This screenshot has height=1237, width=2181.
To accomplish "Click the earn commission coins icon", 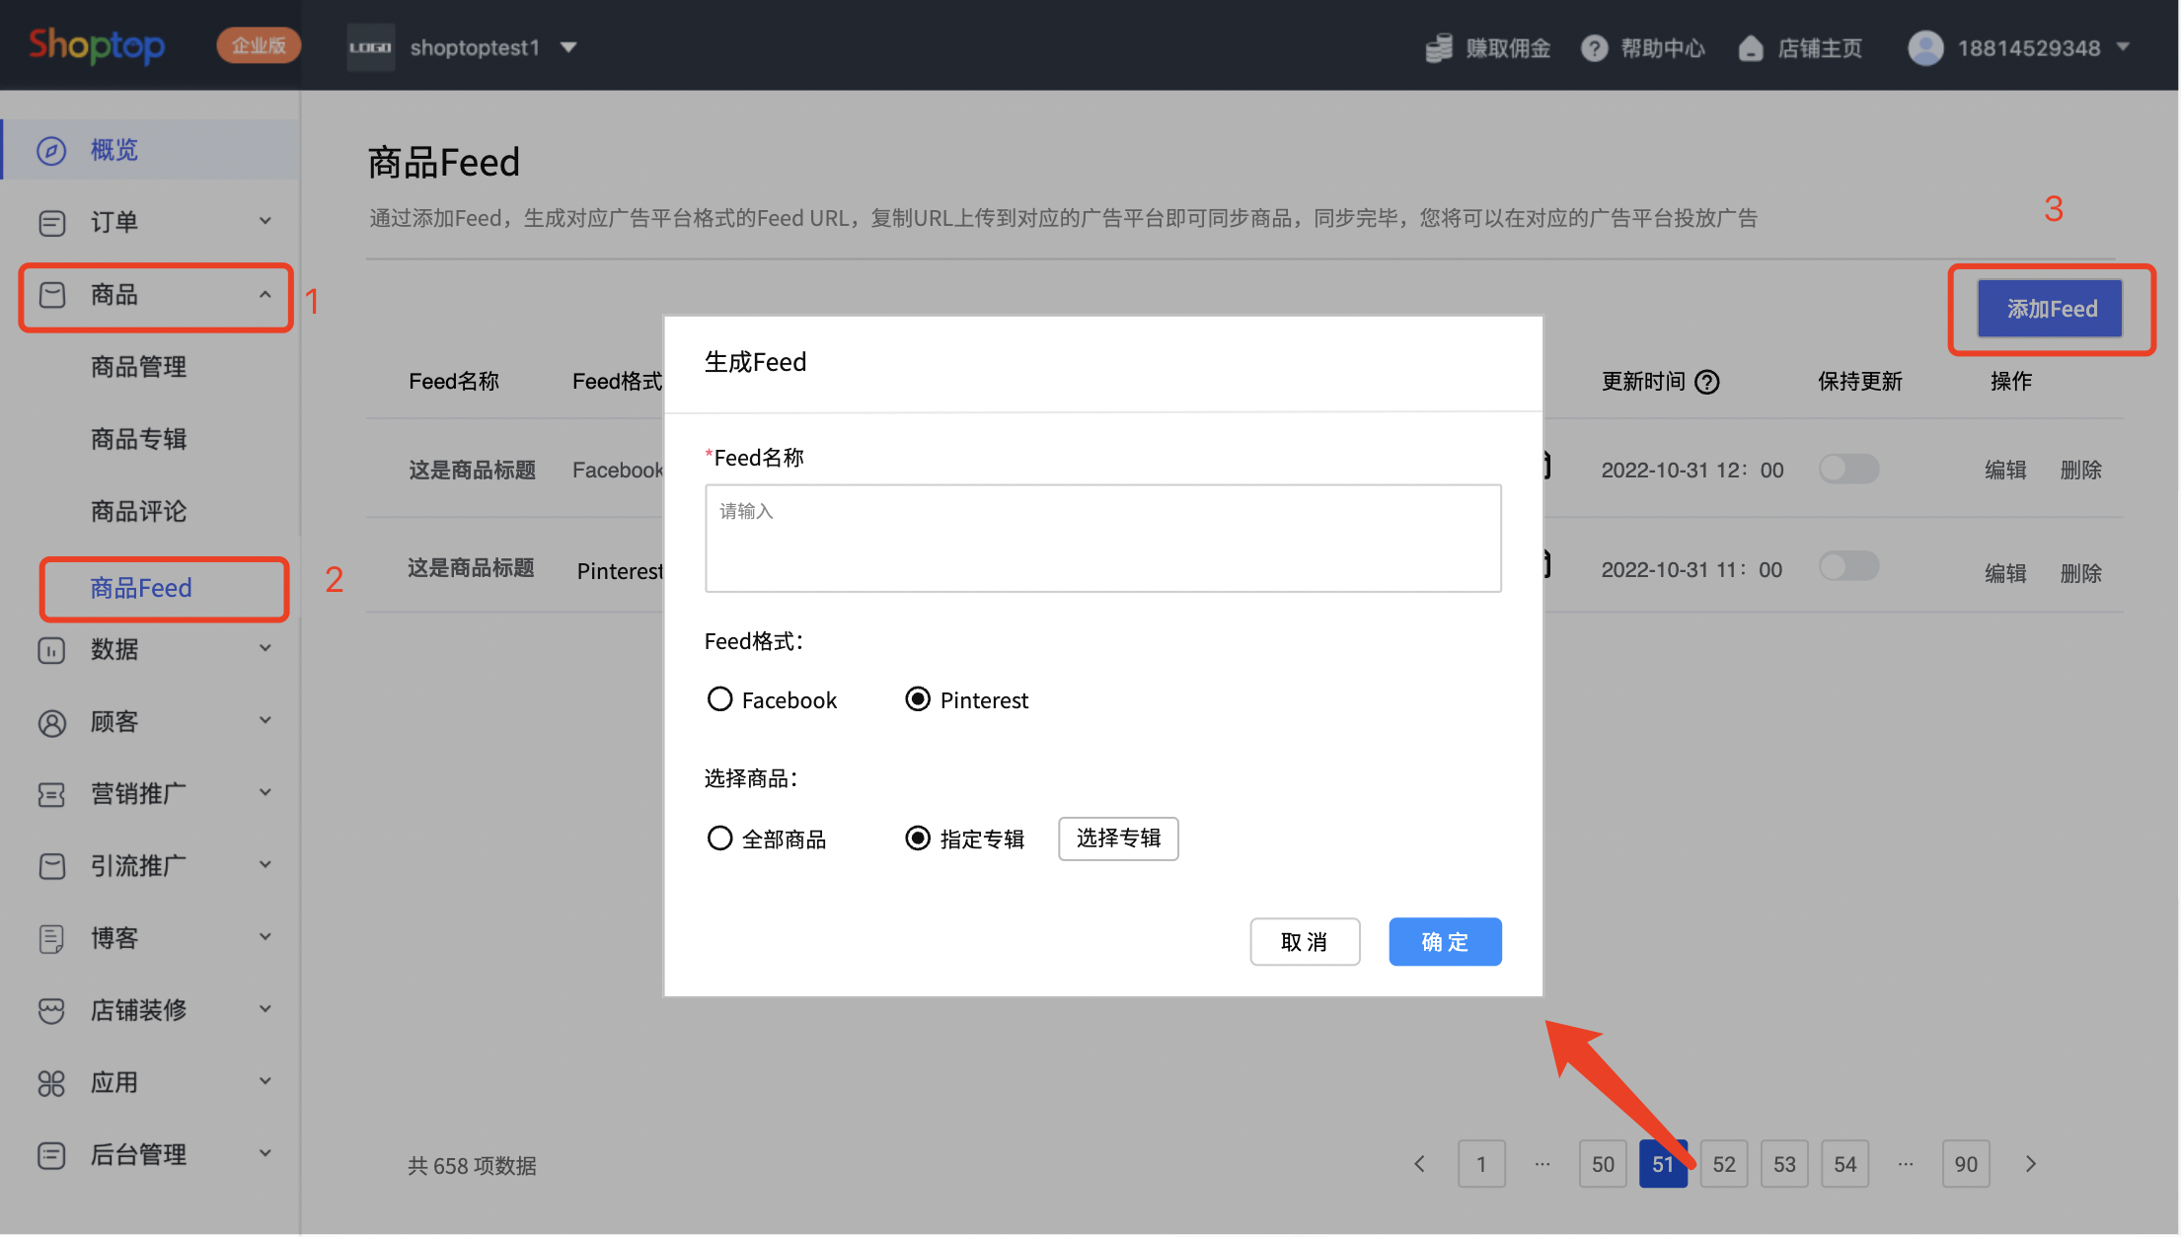I will click(x=1439, y=47).
